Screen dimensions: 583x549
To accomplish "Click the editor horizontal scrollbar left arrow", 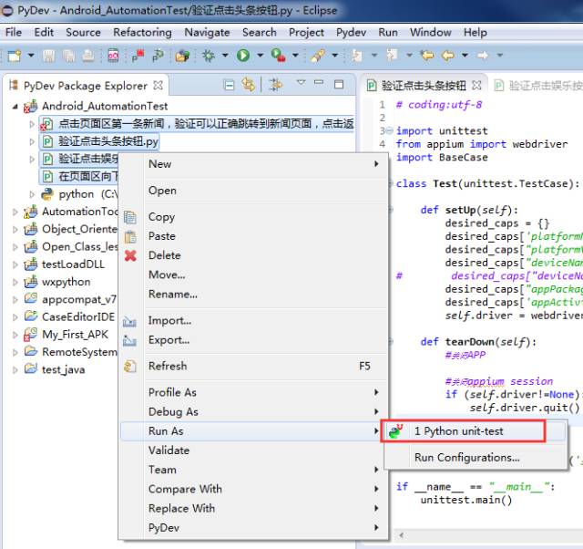I will [401, 535].
